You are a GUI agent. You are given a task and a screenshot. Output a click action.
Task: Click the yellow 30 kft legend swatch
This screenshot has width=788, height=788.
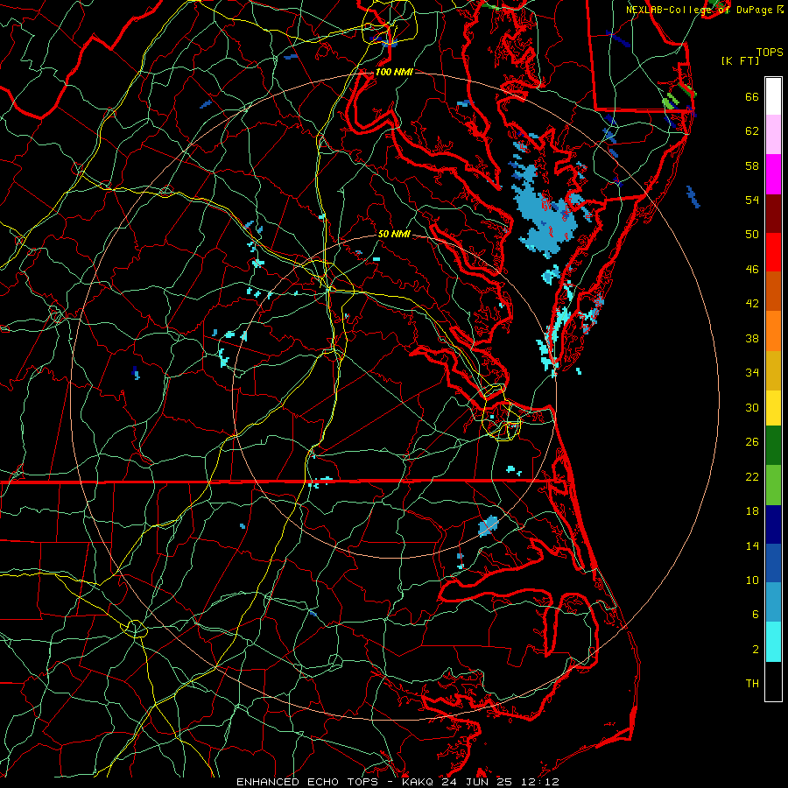click(x=773, y=408)
